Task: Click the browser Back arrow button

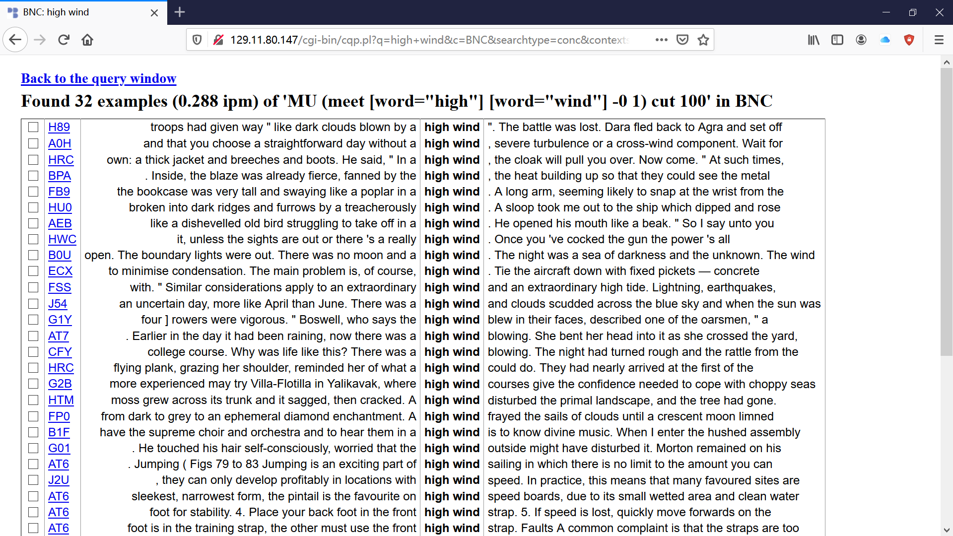Action: click(x=15, y=40)
